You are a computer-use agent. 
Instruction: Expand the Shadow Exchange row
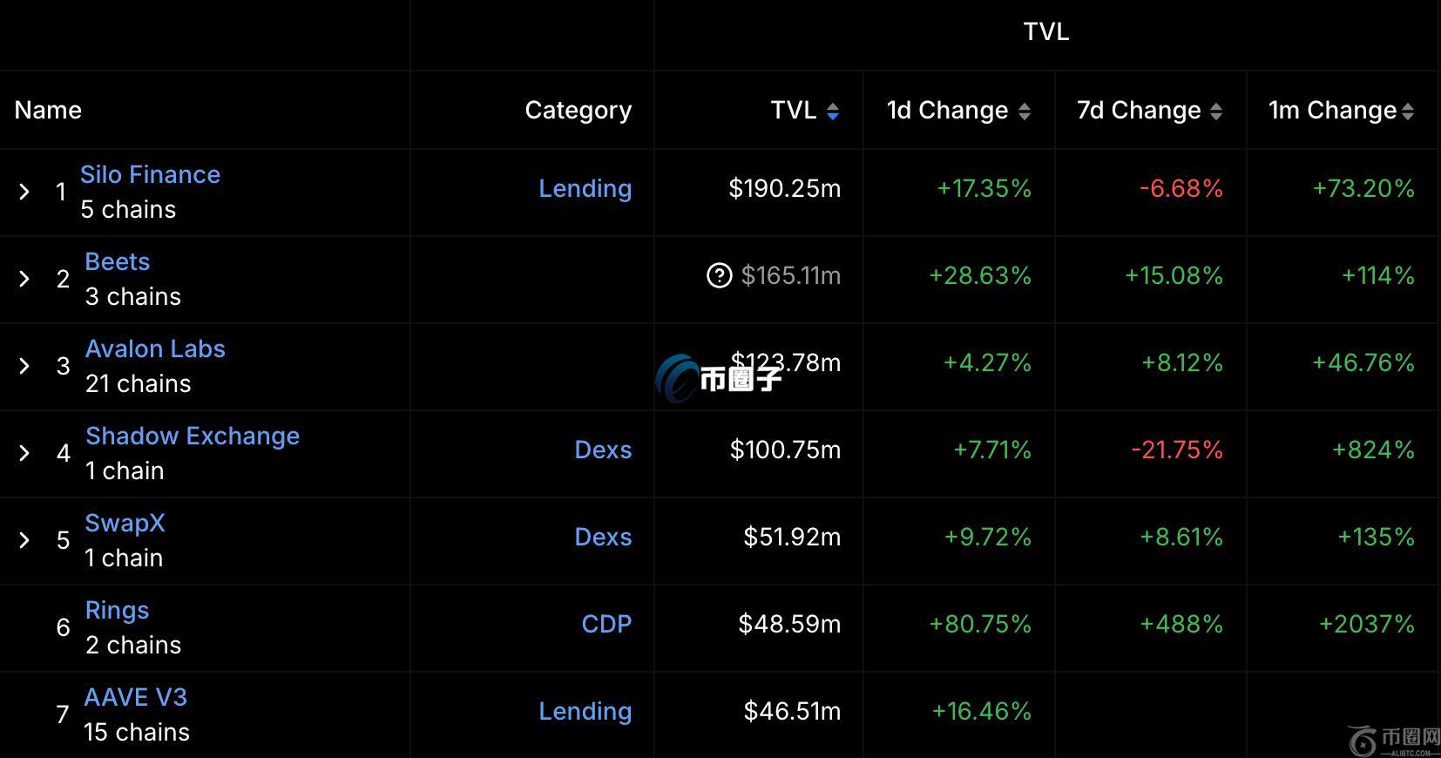[x=24, y=453]
